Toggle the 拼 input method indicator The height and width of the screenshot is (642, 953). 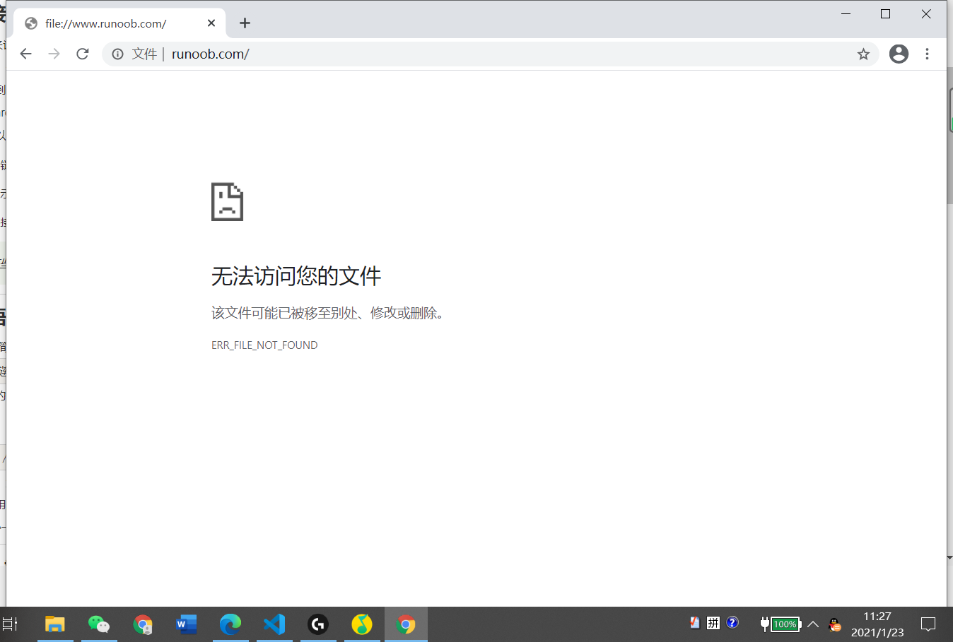pyautogui.click(x=713, y=622)
